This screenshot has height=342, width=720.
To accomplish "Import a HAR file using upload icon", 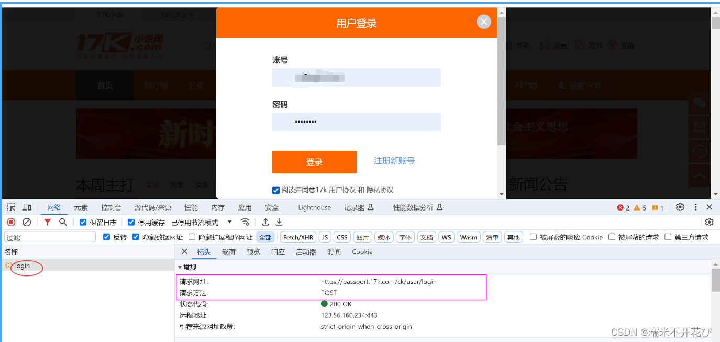I will tap(265, 222).
